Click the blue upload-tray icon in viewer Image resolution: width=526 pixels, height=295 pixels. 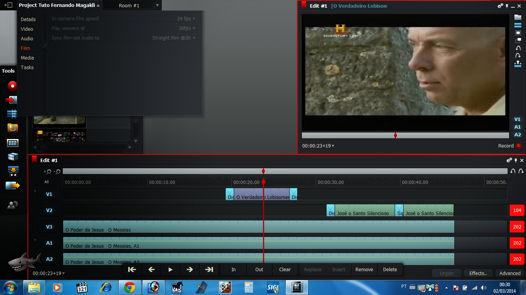[518, 64]
